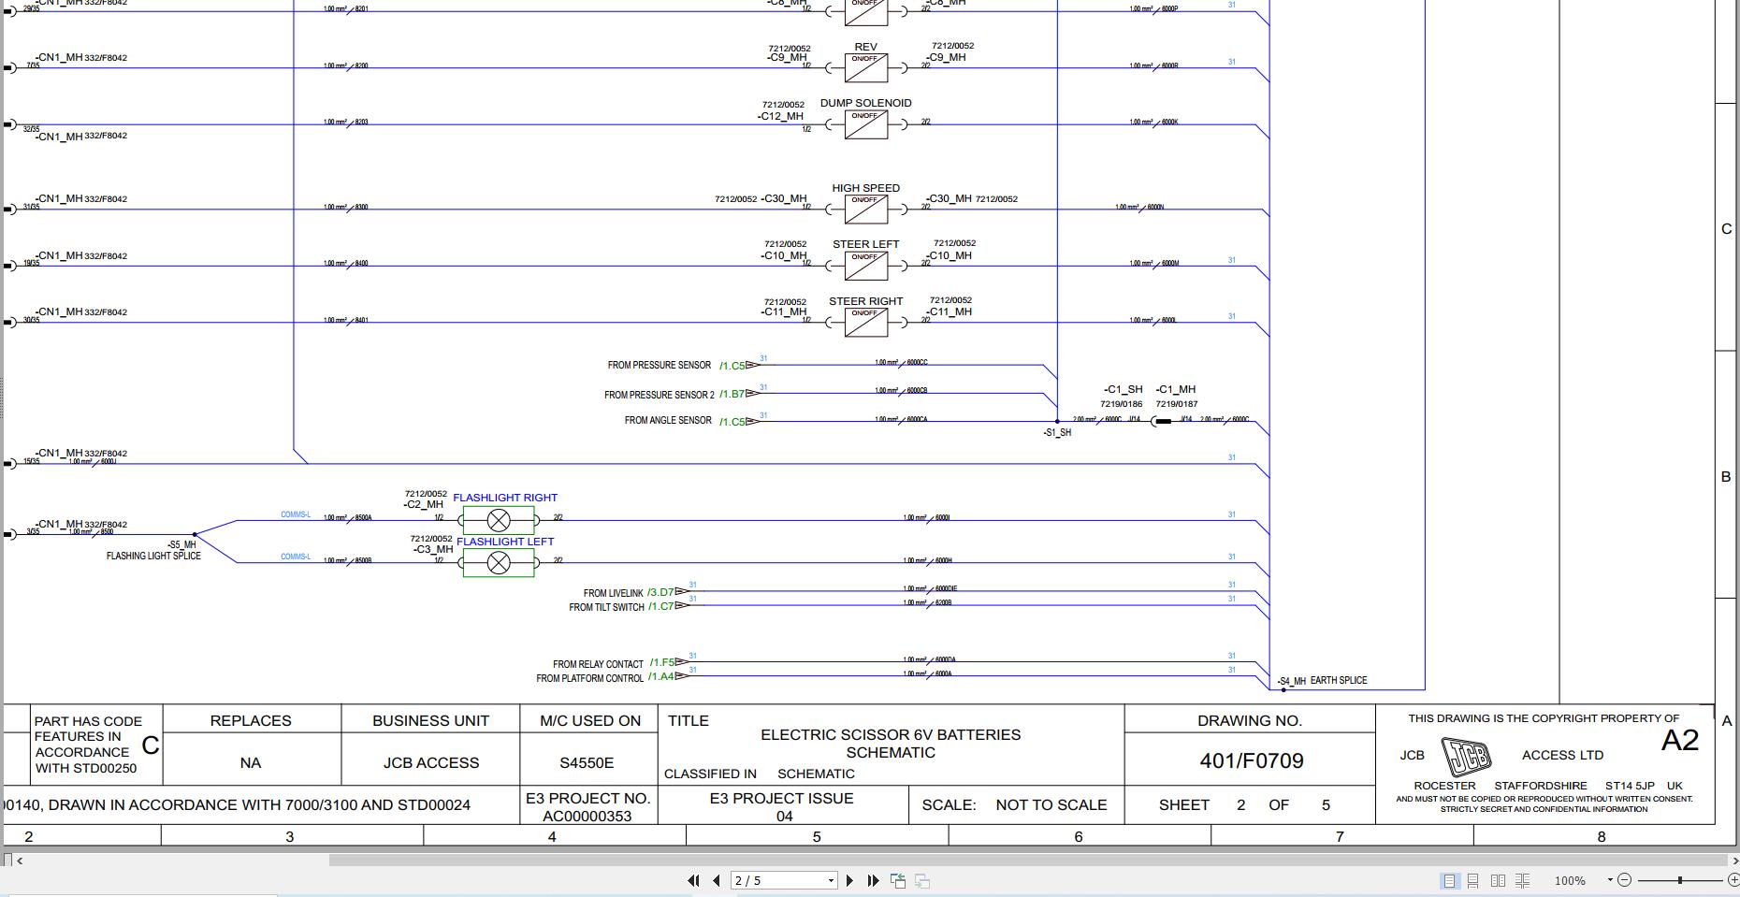The height and width of the screenshot is (897, 1740).
Task: Click the right scroll arrow of horizontal scrollbar
Action: pyautogui.click(x=1734, y=861)
